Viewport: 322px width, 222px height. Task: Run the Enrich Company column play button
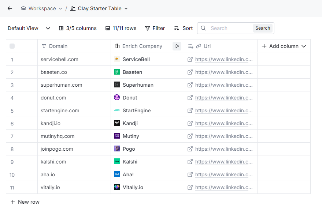pyautogui.click(x=177, y=46)
